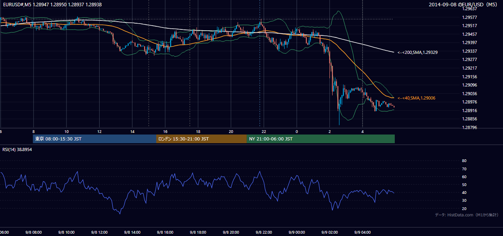Click hour label 16 on the price chart axis
The height and width of the screenshot is (236, 503).
[165, 132]
